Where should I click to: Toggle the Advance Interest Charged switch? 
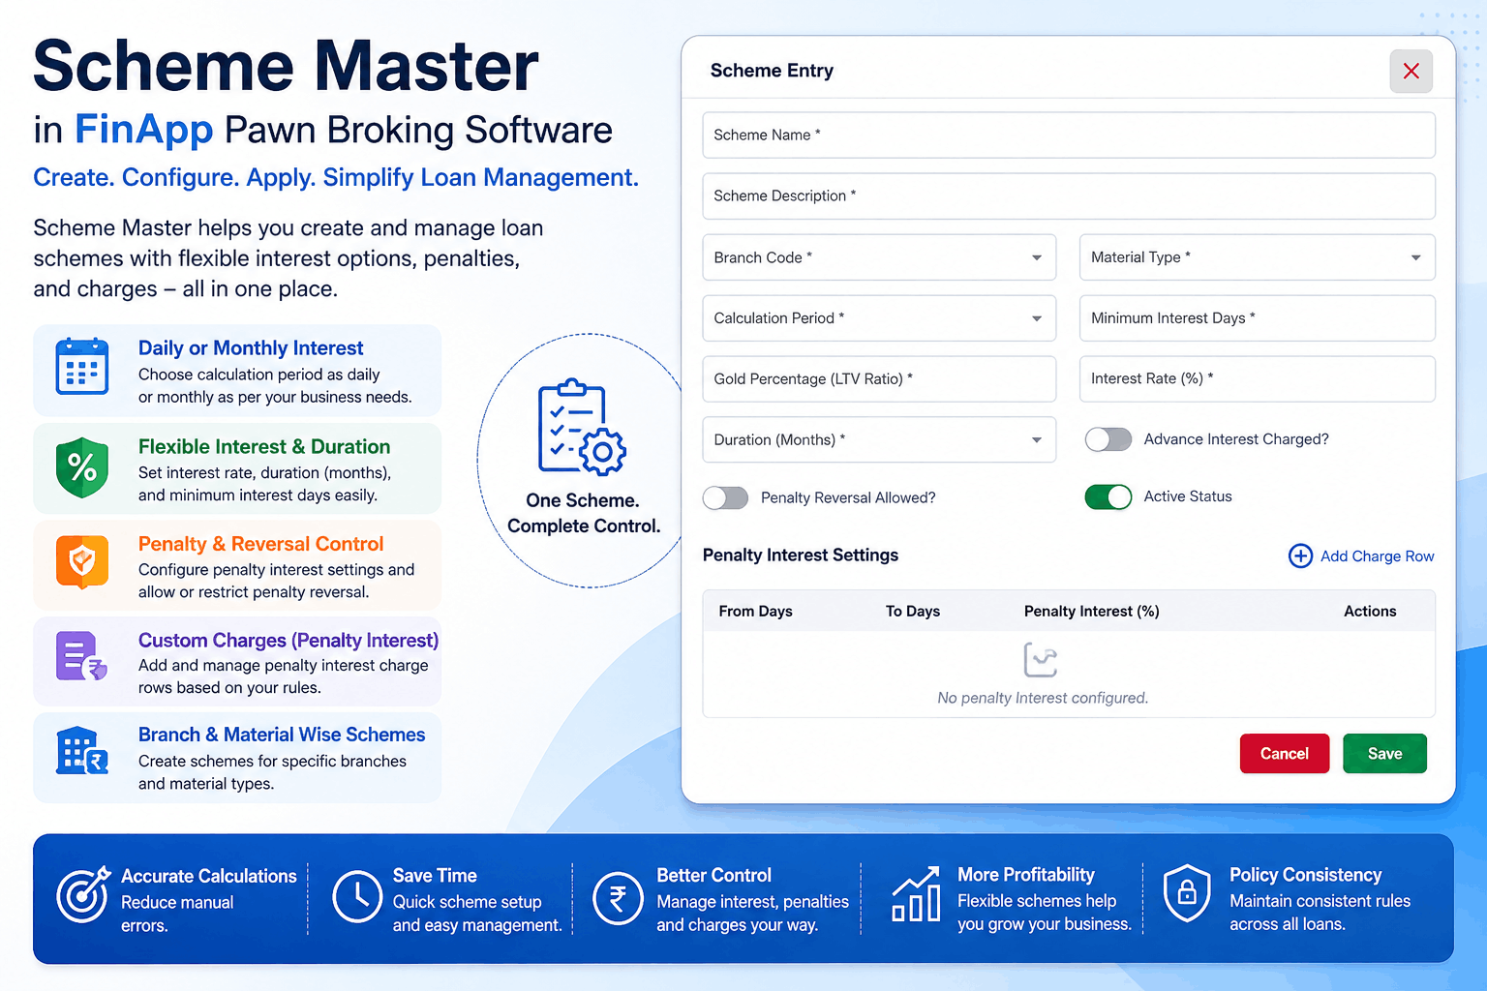[x=1108, y=439]
